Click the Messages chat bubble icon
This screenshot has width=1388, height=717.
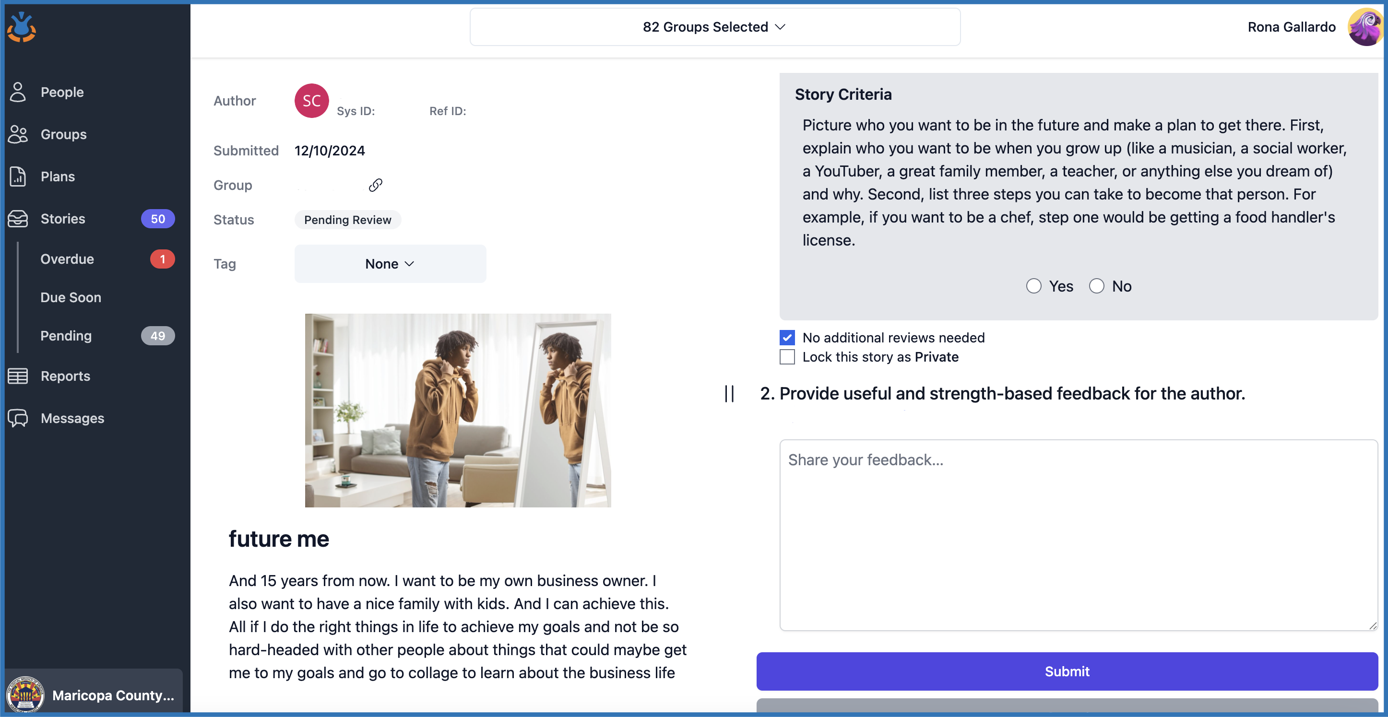pos(18,418)
